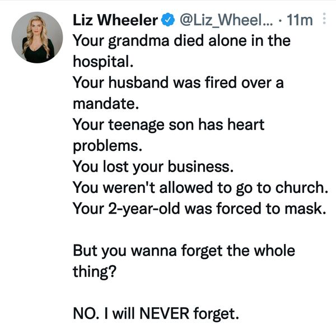Image resolution: width=336 pixels, height=332 pixels.
Task: Click the blue verified checkmark badge
Action: pos(168,20)
